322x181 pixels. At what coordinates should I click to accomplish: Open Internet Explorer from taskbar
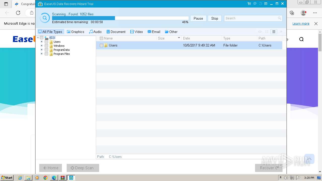[x=20, y=178]
